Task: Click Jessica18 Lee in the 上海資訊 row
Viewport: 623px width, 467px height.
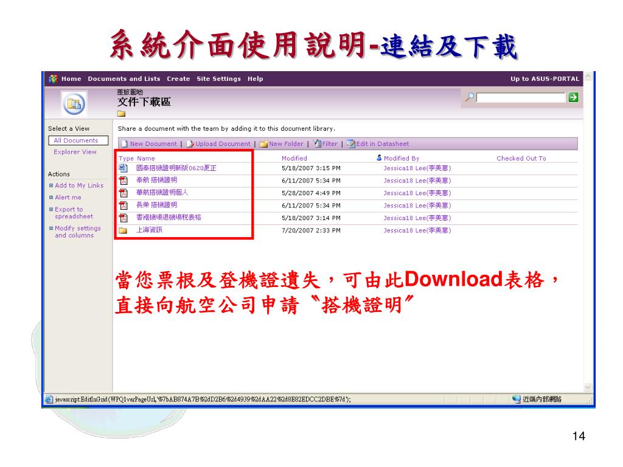Action: (x=417, y=230)
